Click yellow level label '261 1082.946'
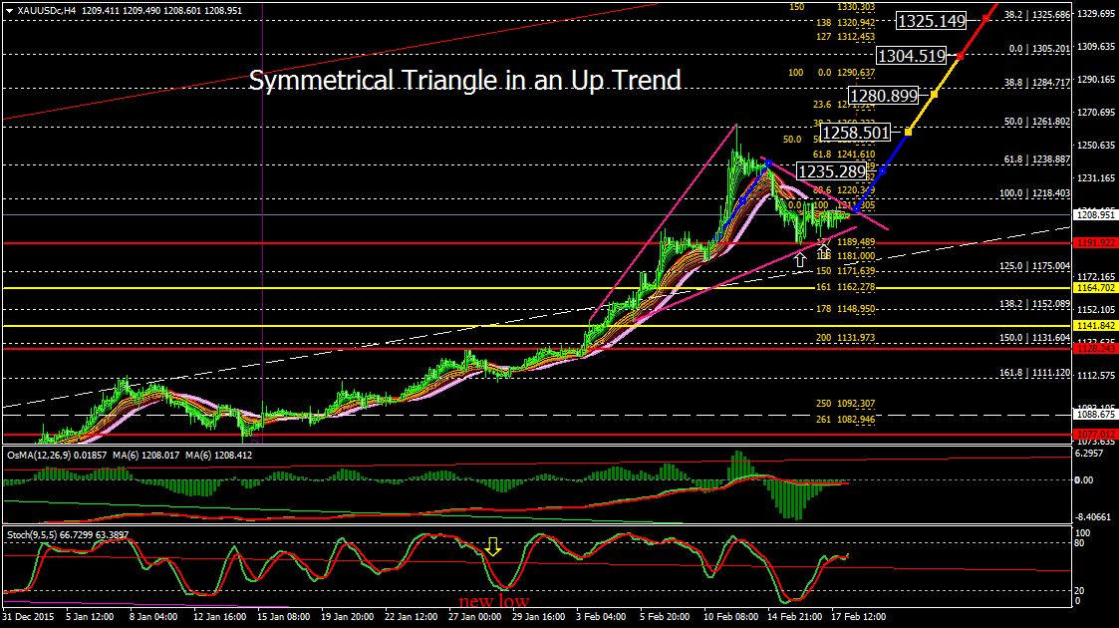The height and width of the screenshot is (628, 1119). pyautogui.click(x=846, y=420)
